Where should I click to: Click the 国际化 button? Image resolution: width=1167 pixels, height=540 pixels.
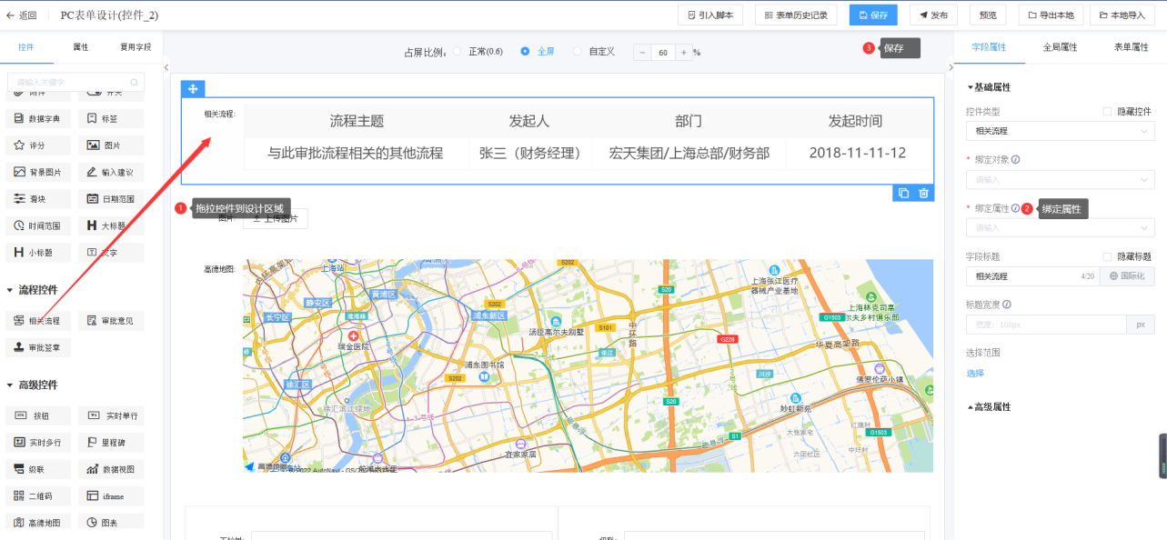coord(1128,275)
